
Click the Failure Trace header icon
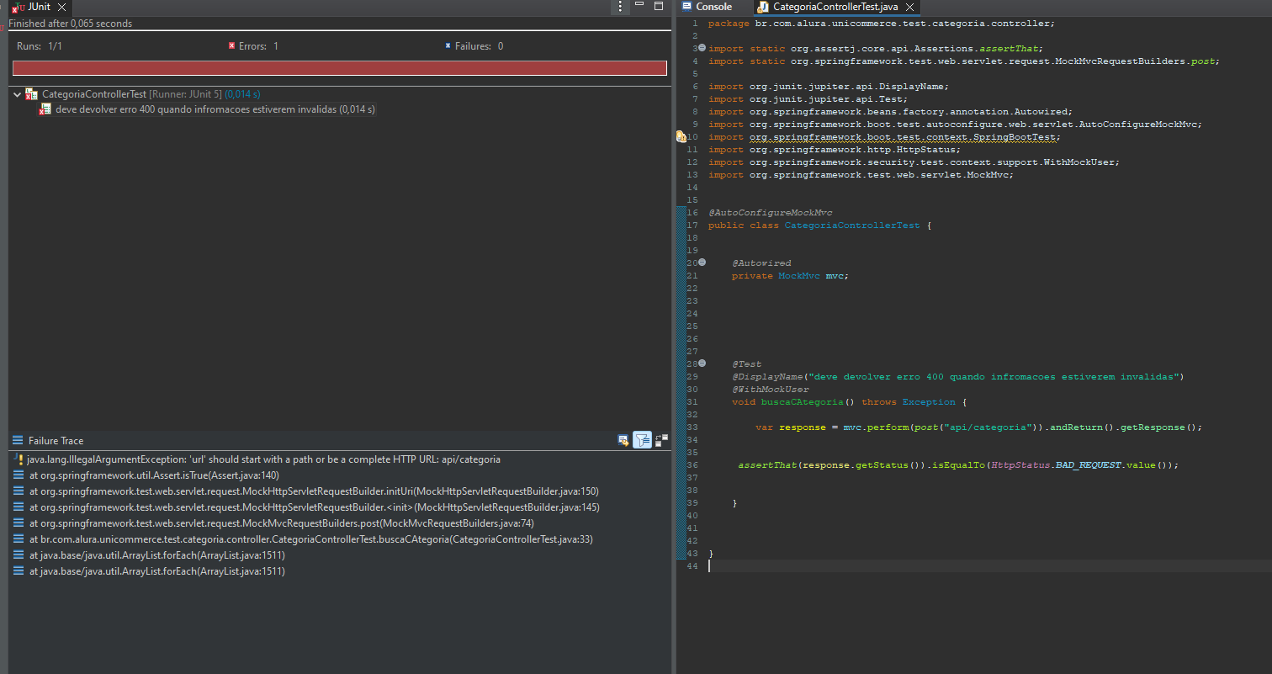click(x=18, y=441)
